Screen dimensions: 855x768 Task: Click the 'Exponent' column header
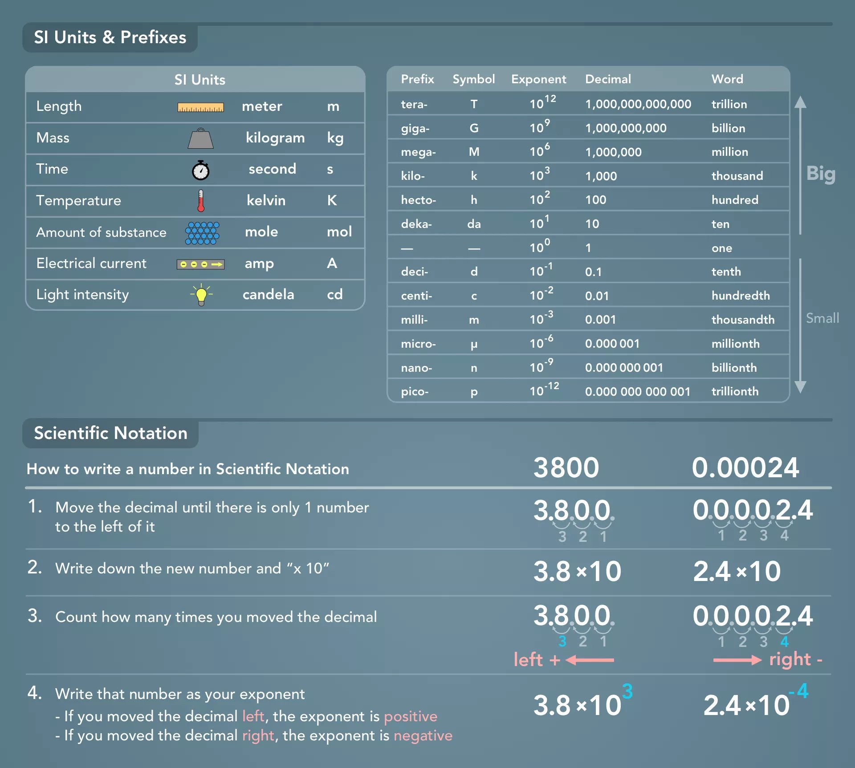(x=538, y=79)
